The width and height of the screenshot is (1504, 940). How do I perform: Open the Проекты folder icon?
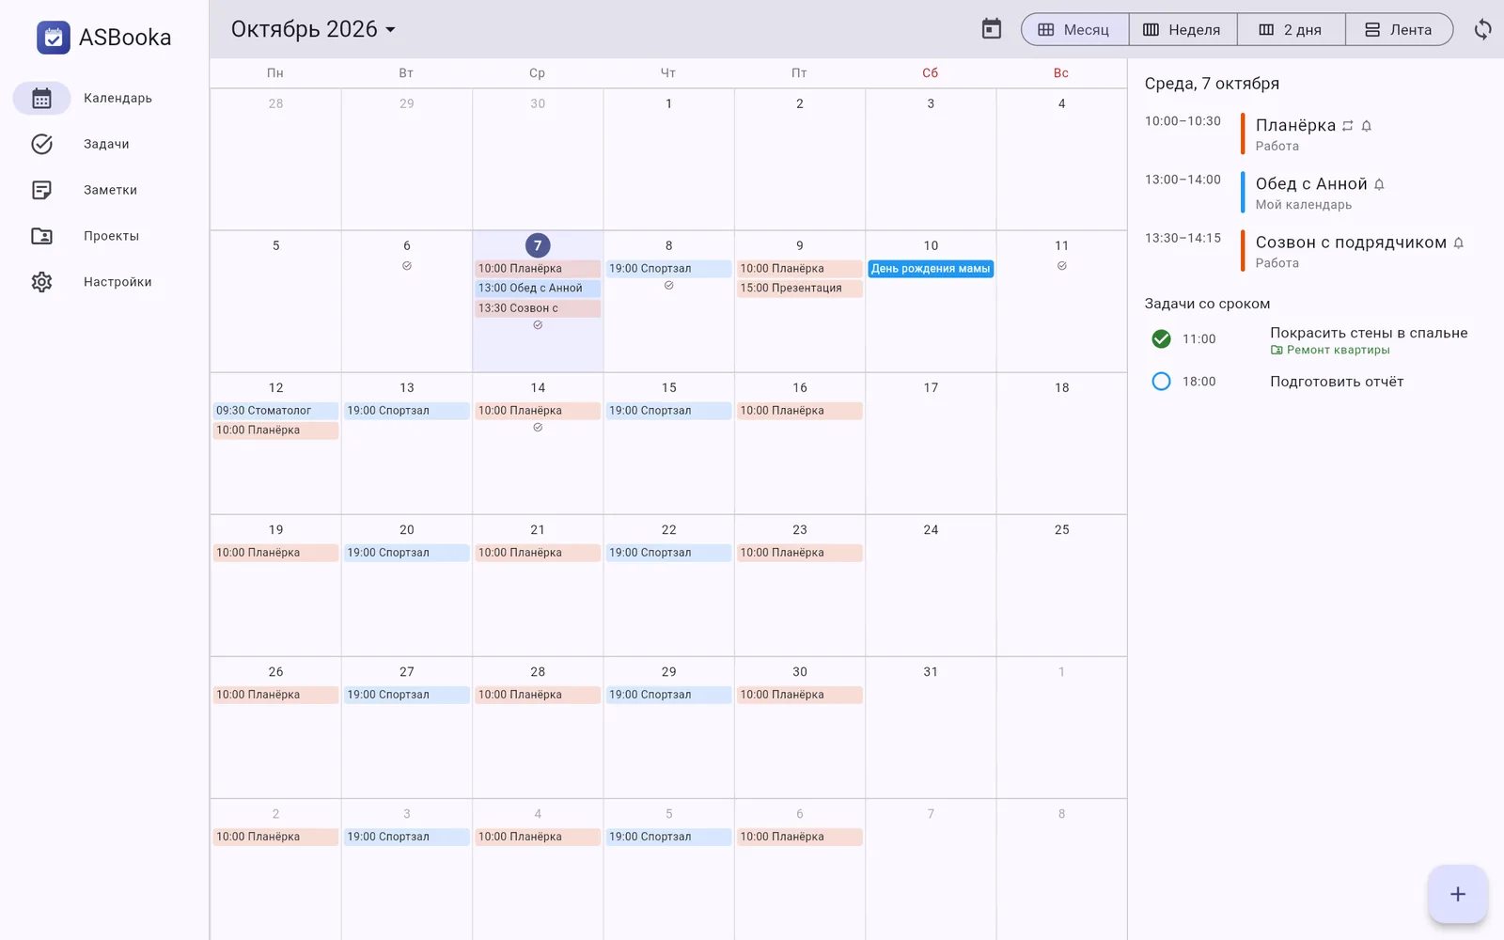click(41, 236)
